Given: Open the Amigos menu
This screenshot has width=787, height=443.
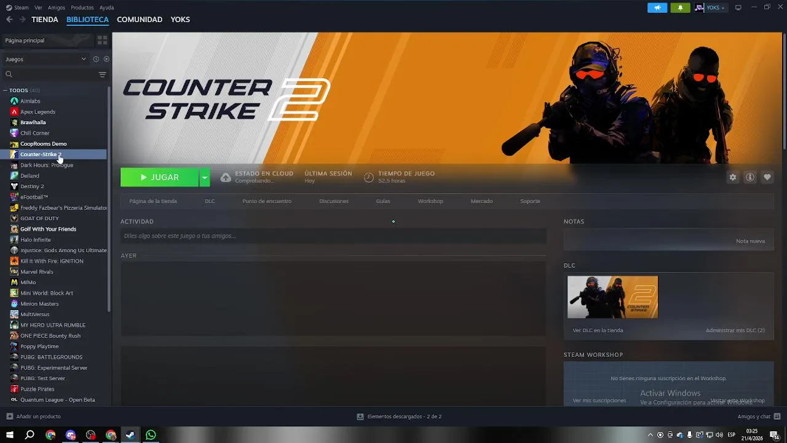Looking at the screenshot, I should [x=57, y=7].
